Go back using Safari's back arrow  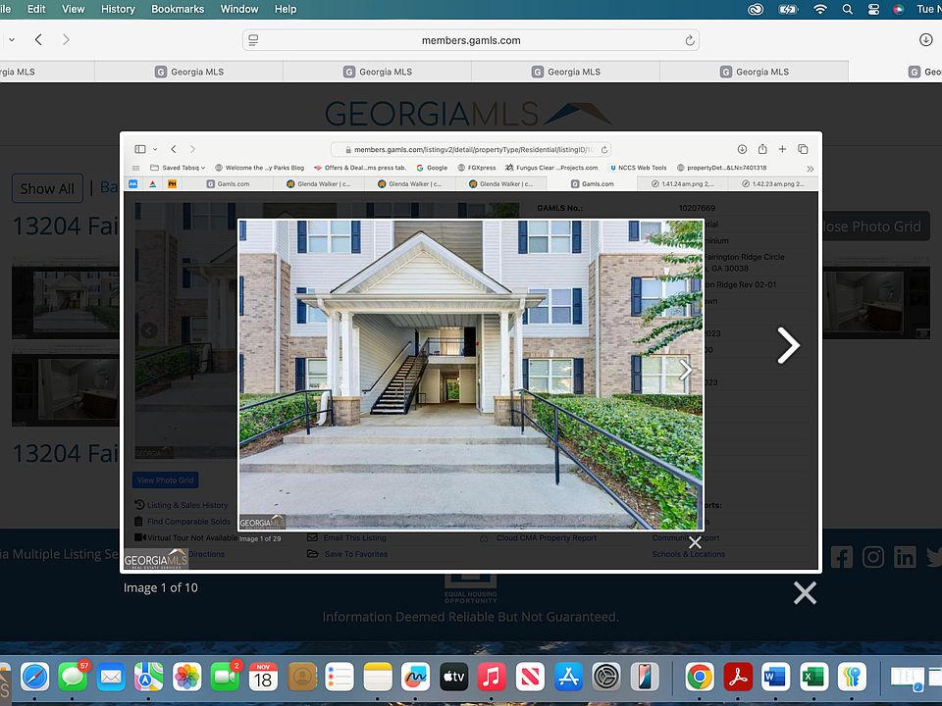pos(38,40)
